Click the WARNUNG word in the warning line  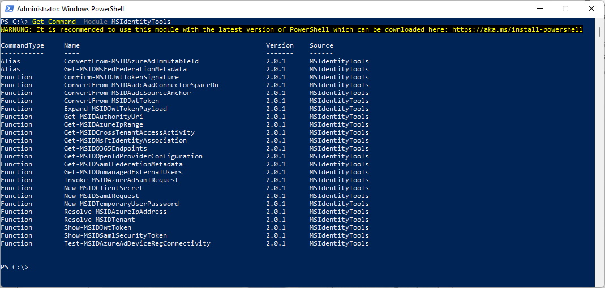14,29
